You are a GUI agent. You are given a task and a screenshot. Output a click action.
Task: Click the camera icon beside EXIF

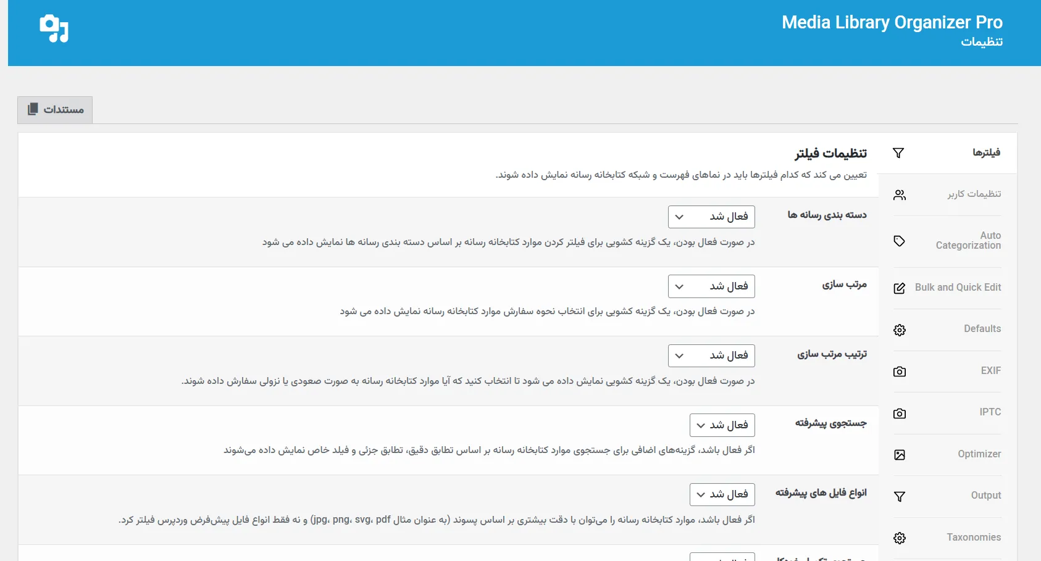900,372
